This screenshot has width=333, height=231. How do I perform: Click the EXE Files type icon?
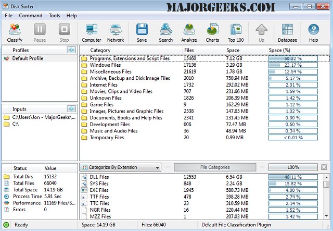point(84,190)
